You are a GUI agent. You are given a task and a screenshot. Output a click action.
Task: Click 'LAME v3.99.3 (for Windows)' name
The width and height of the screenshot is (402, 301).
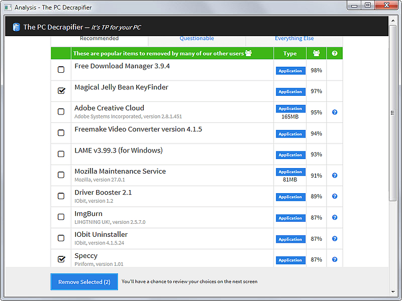[119, 150]
